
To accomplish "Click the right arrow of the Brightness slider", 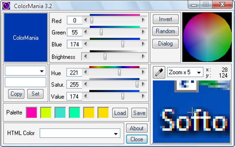I will [143, 57].
